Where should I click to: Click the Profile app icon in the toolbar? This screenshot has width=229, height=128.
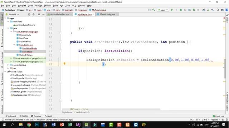(x=189, y=10)
